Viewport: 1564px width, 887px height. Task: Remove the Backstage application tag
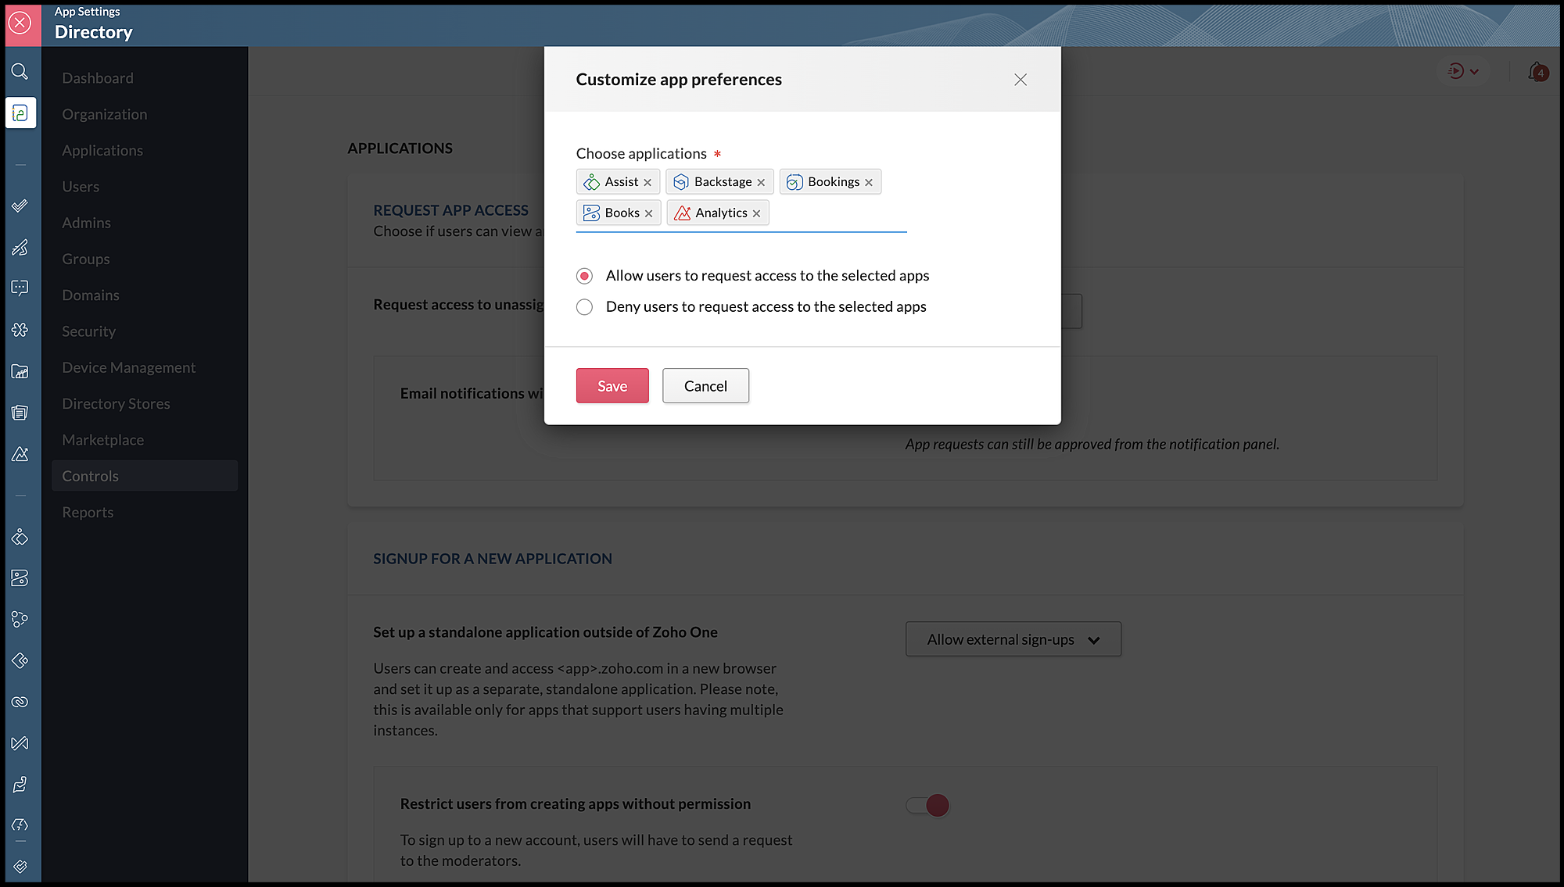pyautogui.click(x=761, y=182)
